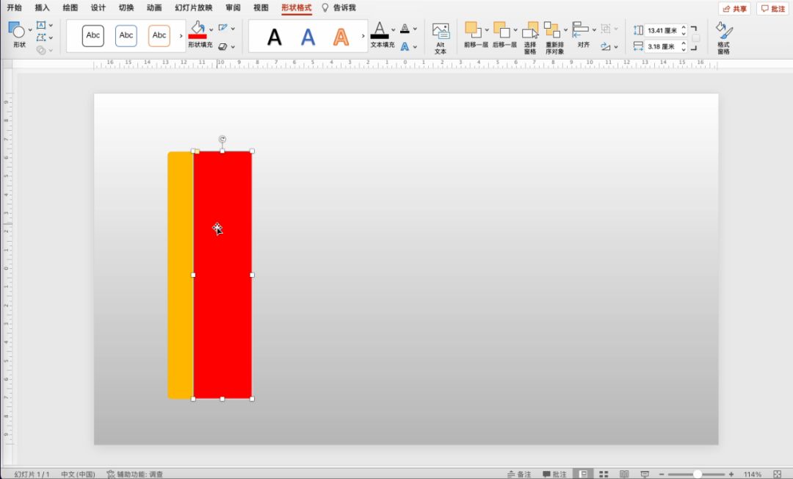This screenshot has height=479, width=793.
Task: Click the 后移一层 send backward icon
Action: 501,29
